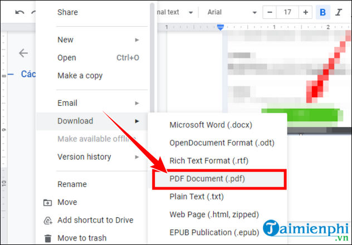352x245 pixels.
Task: Increase font size with plus button
Action: click(x=305, y=12)
